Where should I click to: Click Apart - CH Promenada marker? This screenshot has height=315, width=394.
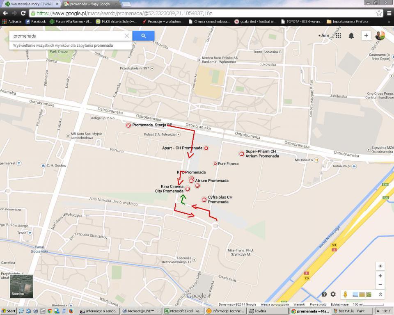[206, 148]
